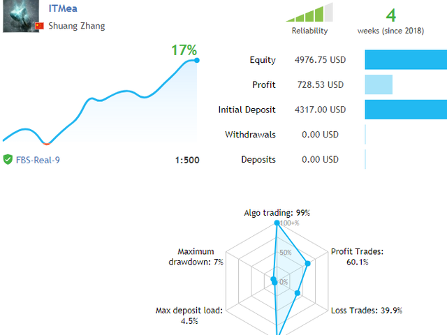Click the Equity blue bar

pos(406,59)
